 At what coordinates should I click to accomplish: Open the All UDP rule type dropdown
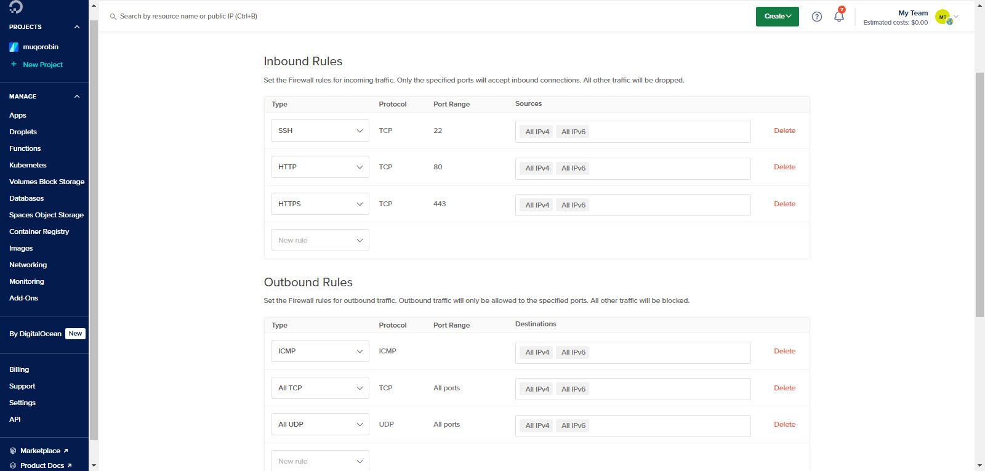[x=320, y=424]
